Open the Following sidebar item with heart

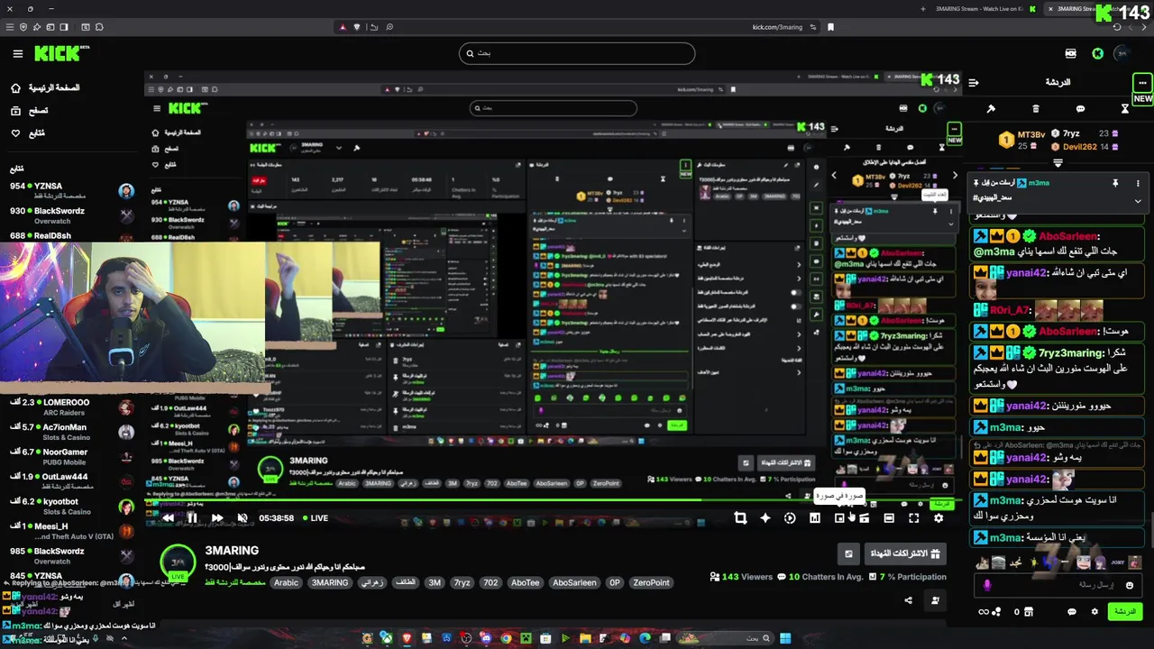coord(27,133)
